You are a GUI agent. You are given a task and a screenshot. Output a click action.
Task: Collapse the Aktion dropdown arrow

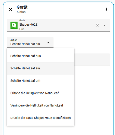pyautogui.click(x=48, y=43)
